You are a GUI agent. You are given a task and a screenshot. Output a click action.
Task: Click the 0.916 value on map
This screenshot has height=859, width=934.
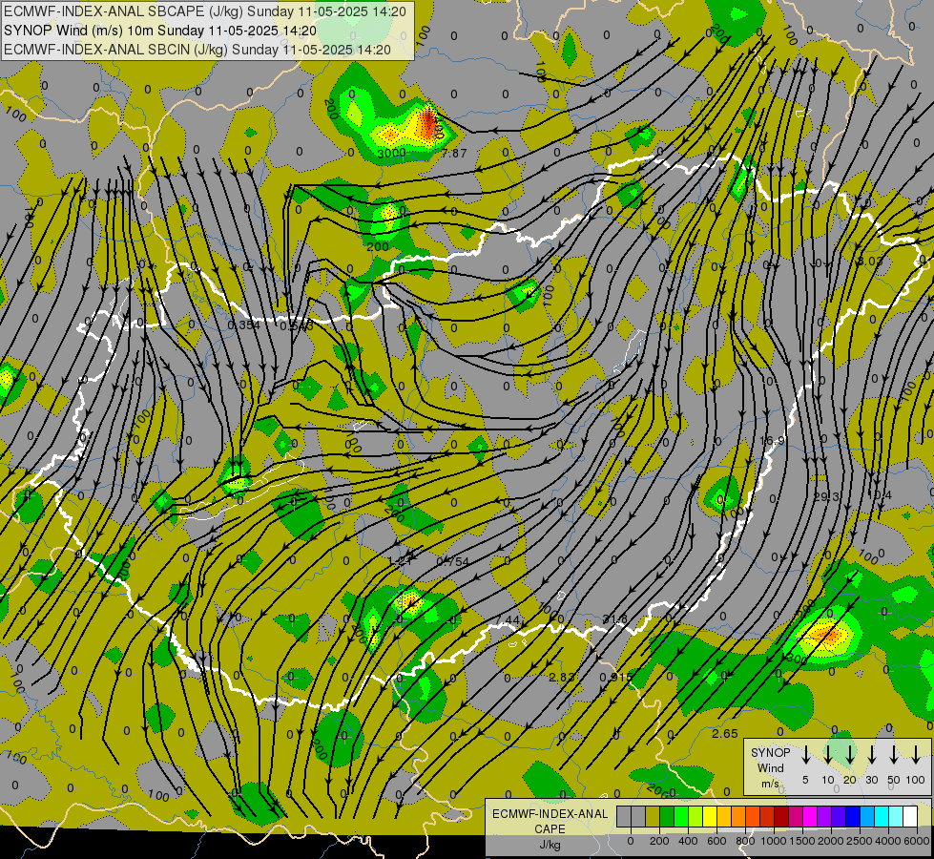(x=616, y=678)
